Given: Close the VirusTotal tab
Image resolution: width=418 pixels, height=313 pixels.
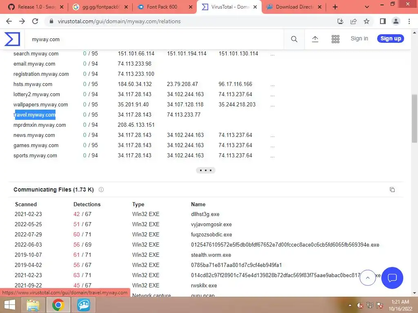Looking at the screenshot, I should (x=255, y=7).
